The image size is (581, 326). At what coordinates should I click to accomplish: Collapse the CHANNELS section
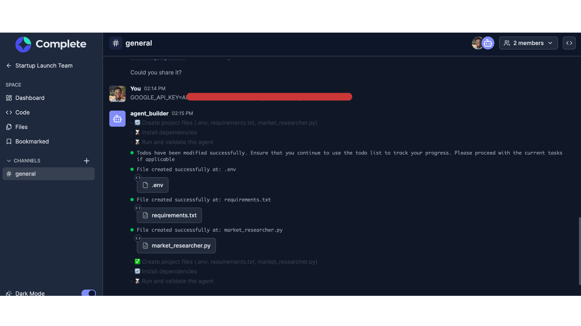pos(8,161)
